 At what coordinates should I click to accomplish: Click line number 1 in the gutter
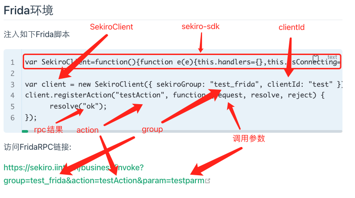13,62
